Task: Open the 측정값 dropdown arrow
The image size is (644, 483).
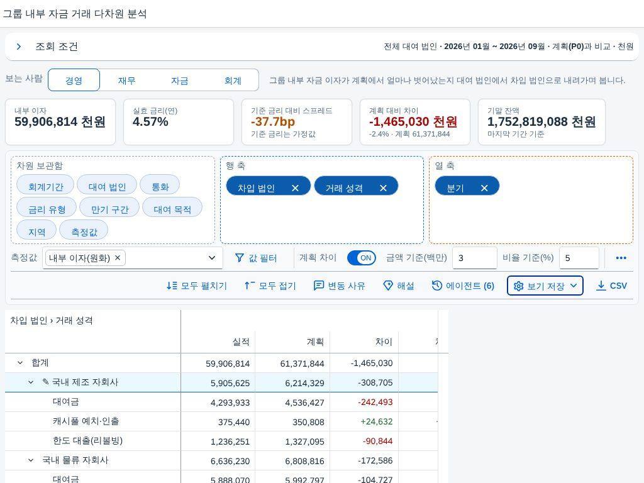Action: point(212,258)
